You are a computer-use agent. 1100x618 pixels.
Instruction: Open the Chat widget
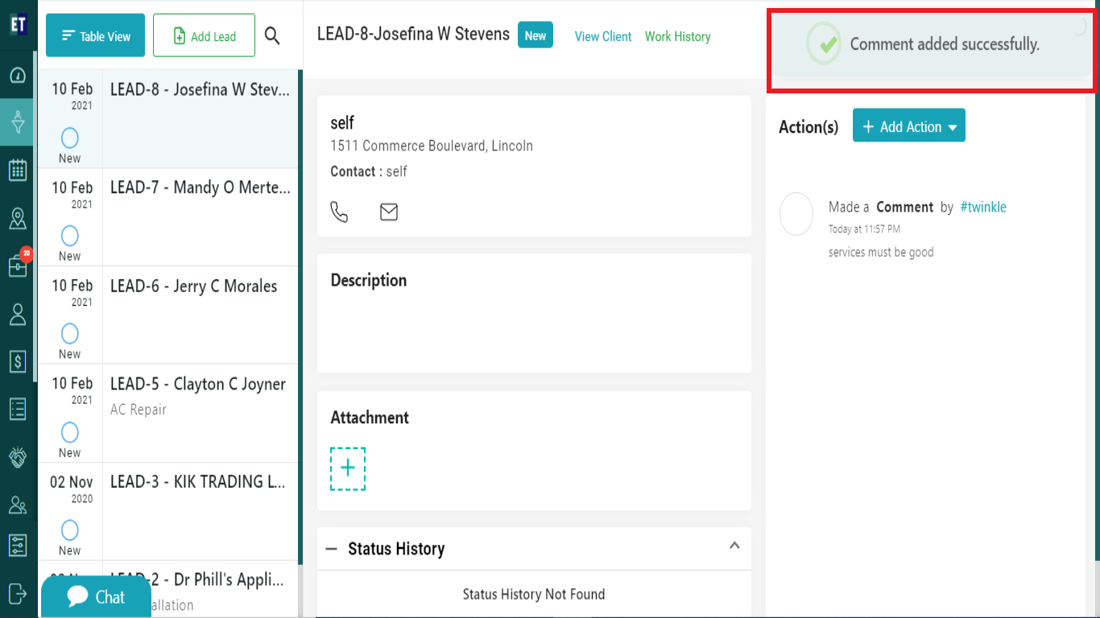coord(96,597)
